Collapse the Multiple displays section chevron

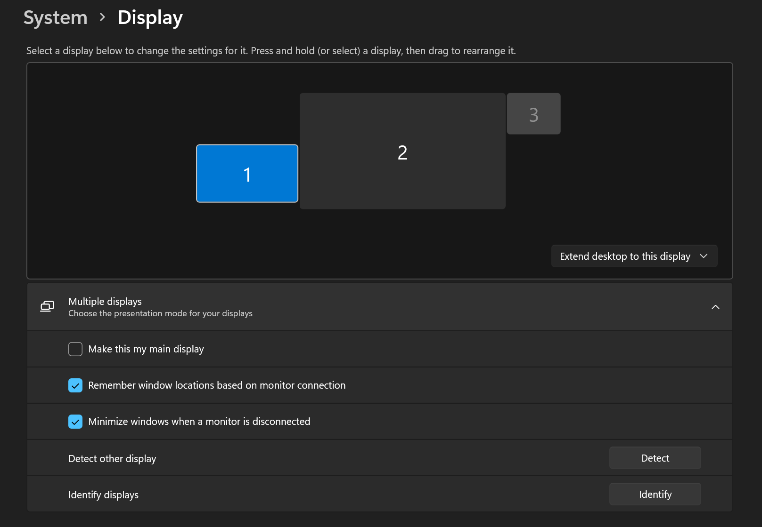[715, 307]
